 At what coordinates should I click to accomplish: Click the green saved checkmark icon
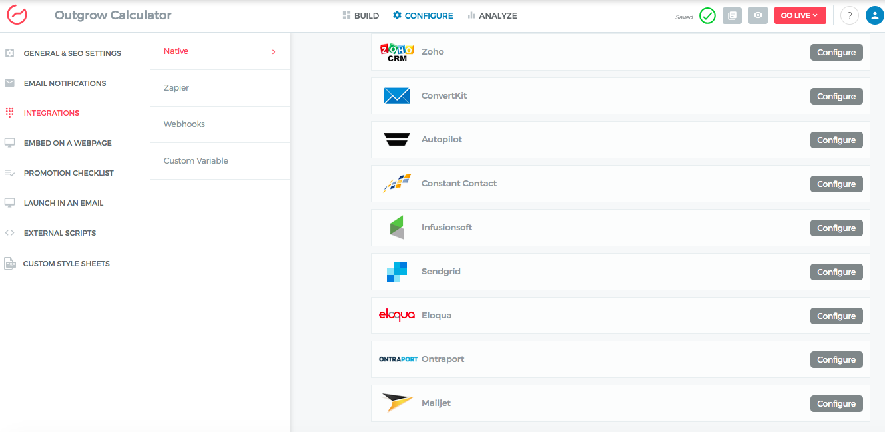click(707, 15)
